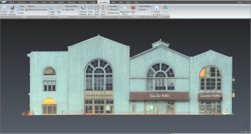Click Align View in Orientation group

click(68, 10)
